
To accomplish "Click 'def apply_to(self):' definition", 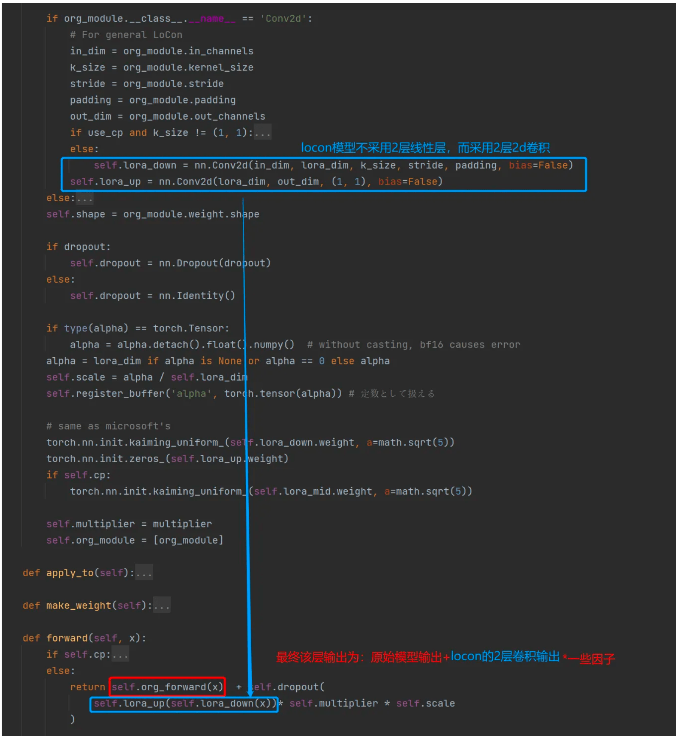I will [x=79, y=573].
